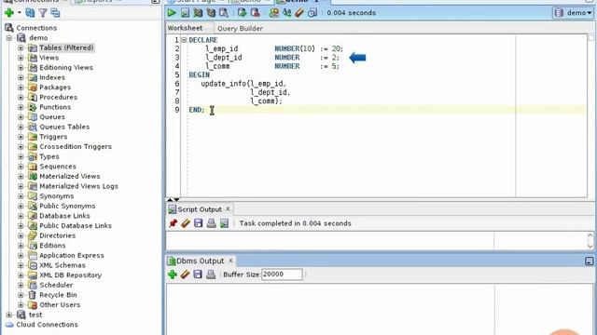This screenshot has width=597, height=335.
Task: Click the Buffer Size input field
Action: tap(282, 275)
